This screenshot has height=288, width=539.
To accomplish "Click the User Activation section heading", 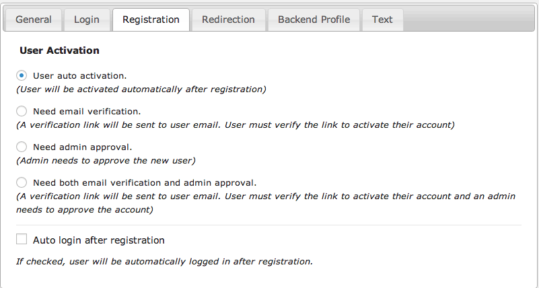I will coord(59,50).
